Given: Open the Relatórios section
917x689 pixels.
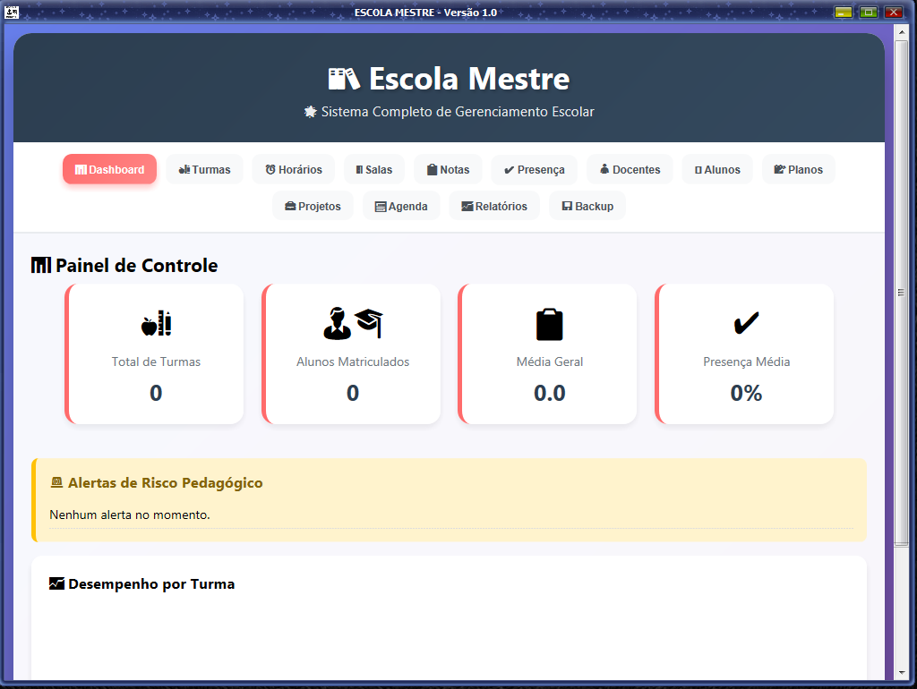Looking at the screenshot, I should tap(494, 207).
